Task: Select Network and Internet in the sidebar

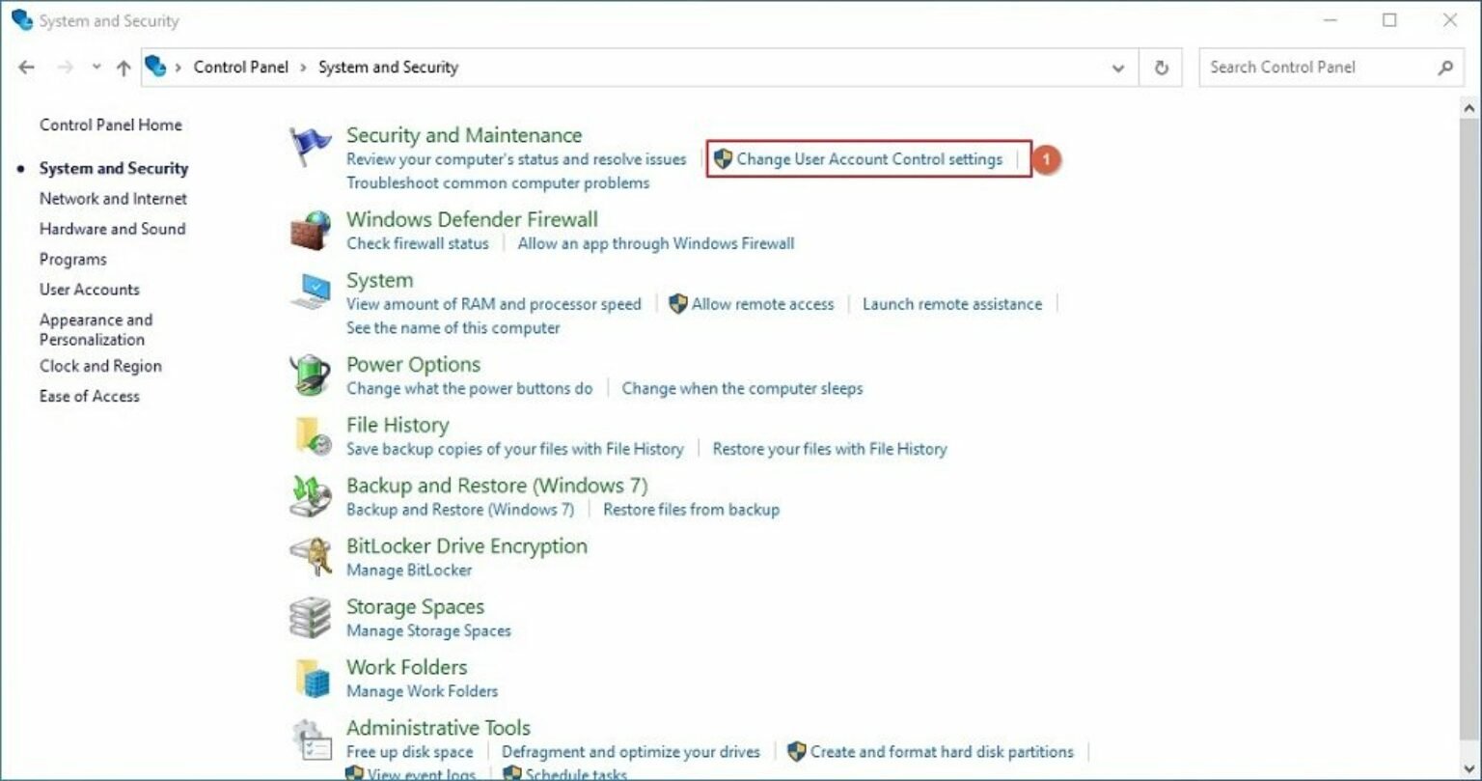Action: pyautogui.click(x=113, y=199)
